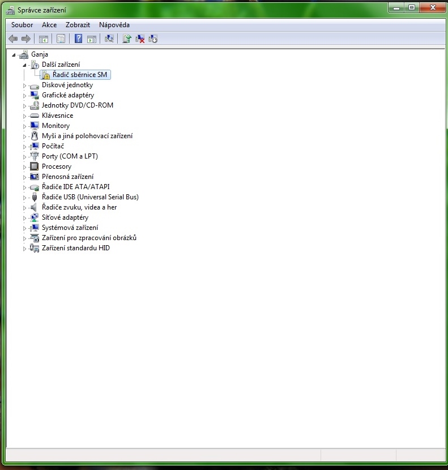Expand the Porty (COM a LPT) category
This screenshot has height=470, width=448.
coord(24,157)
